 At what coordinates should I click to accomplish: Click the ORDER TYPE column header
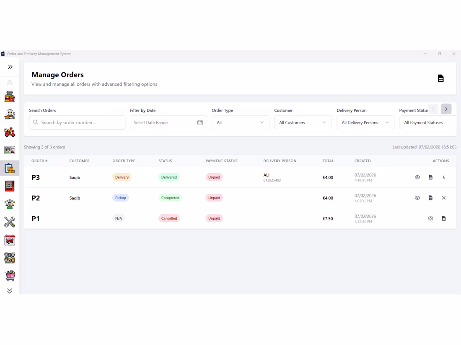pos(124,161)
